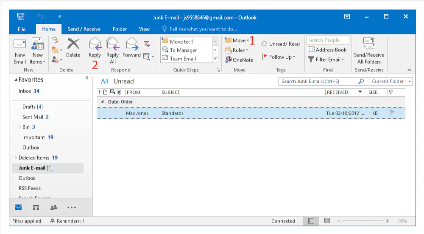
Task: Open the Folder tab
Action: coord(120,29)
